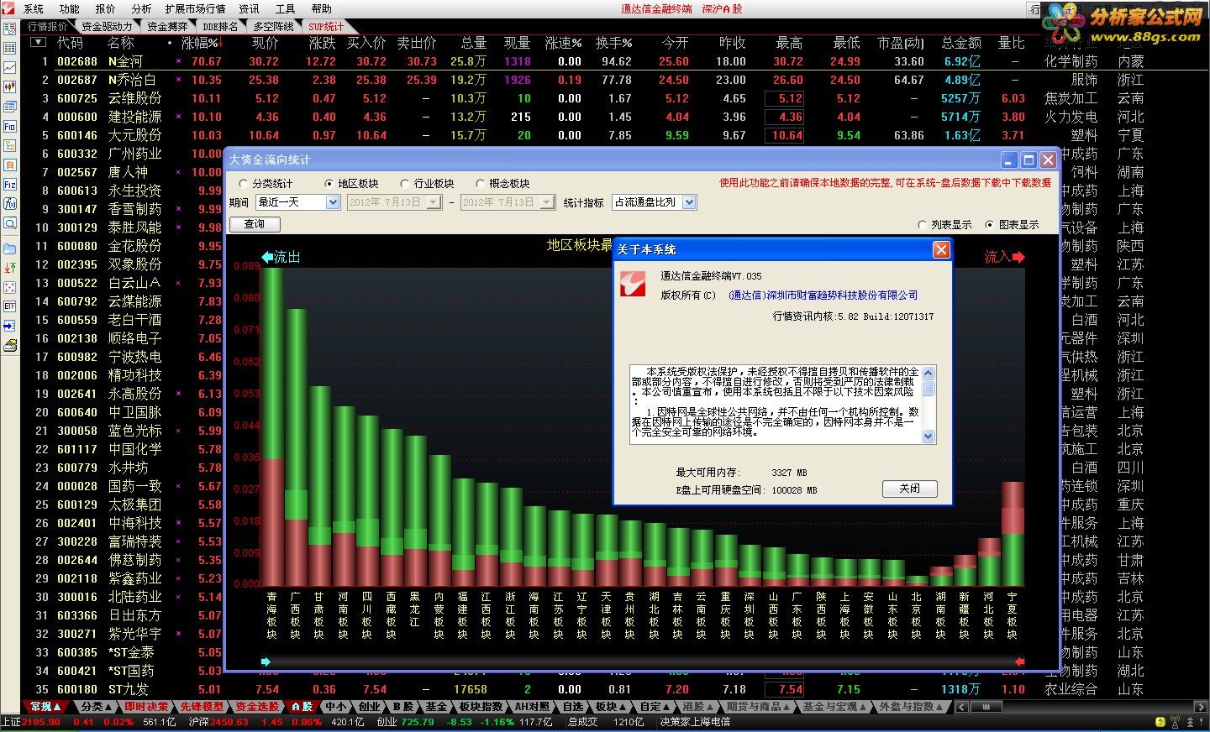Click the multi-window sidebar icon
This screenshot has height=732, width=1210.
pyautogui.click(x=10, y=107)
